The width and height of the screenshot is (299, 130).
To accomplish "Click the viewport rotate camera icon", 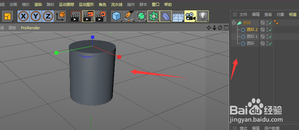I will pyautogui.click(x=220, y=28).
